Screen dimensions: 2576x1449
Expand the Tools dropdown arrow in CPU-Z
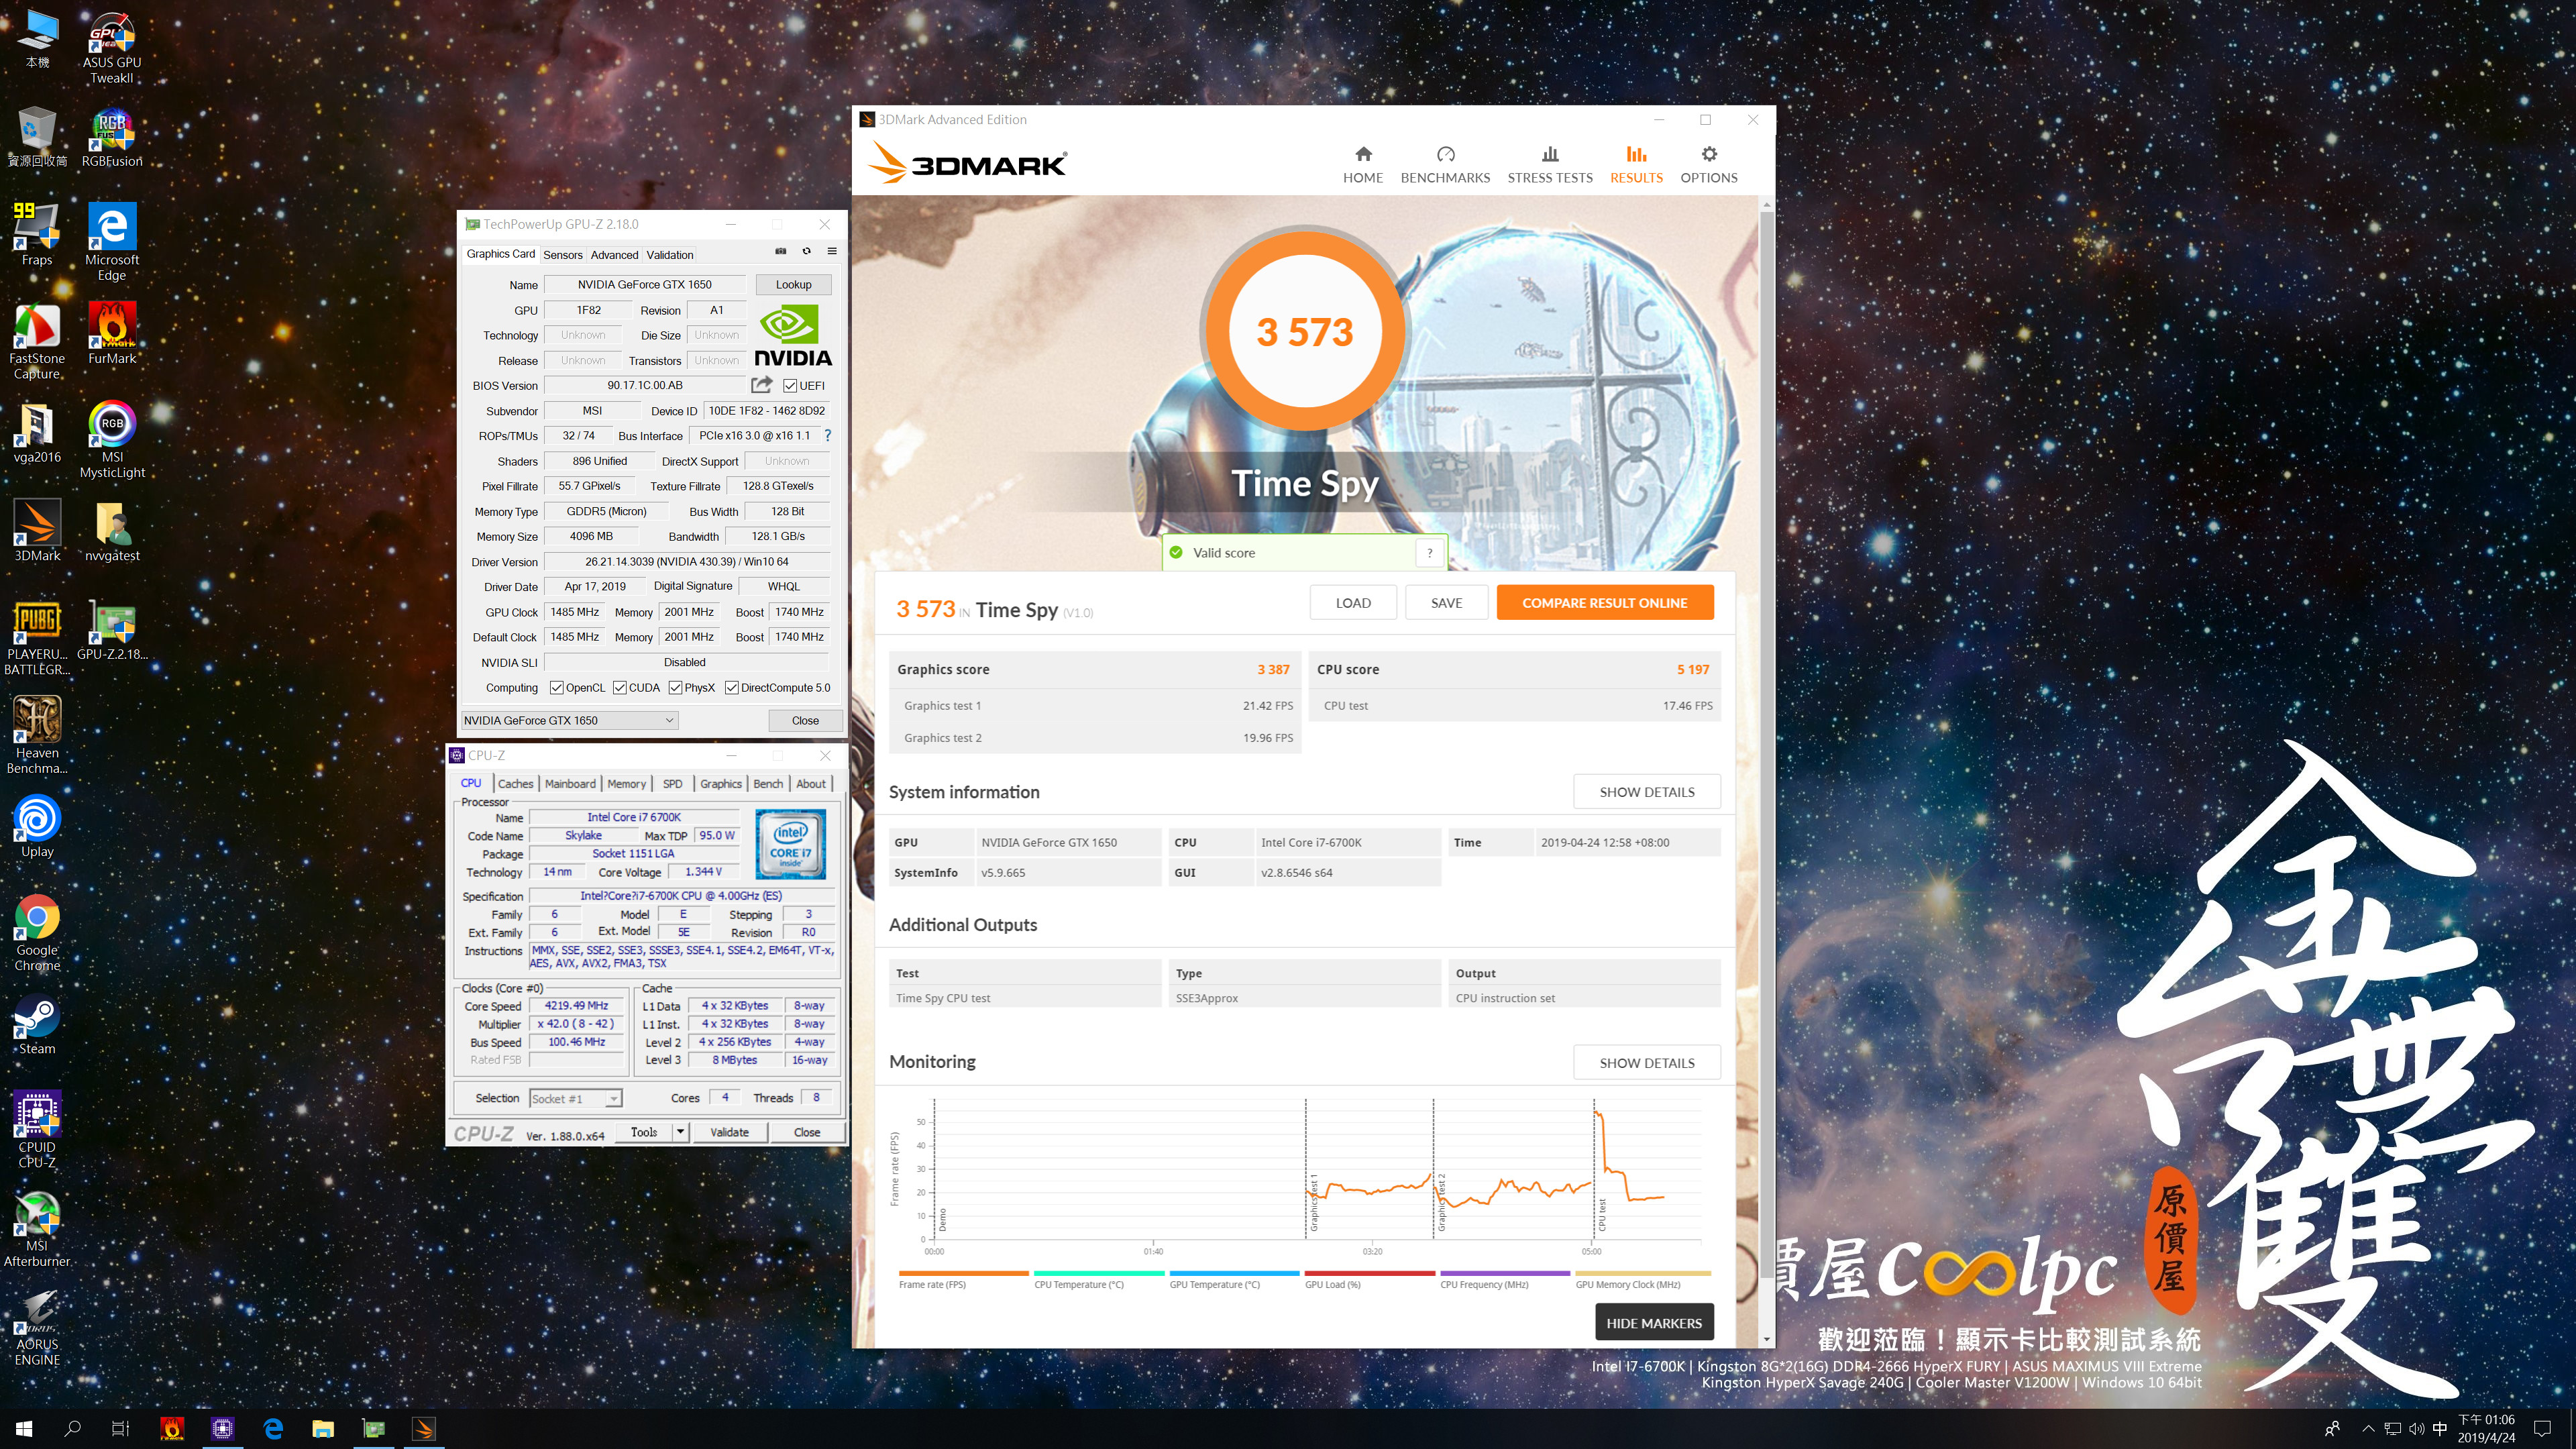tap(680, 1132)
